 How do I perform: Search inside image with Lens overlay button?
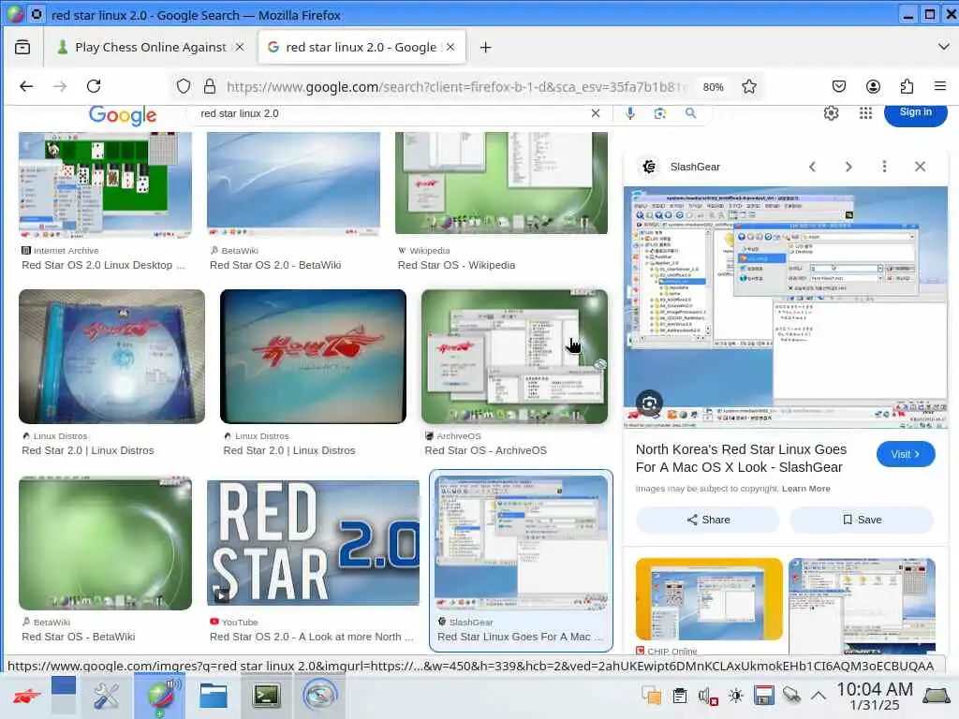coord(650,404)
